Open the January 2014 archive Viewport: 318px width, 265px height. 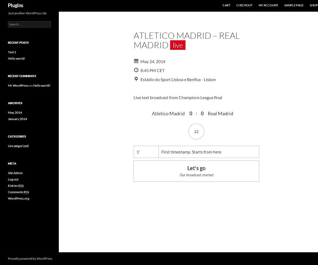pos(17,119)
